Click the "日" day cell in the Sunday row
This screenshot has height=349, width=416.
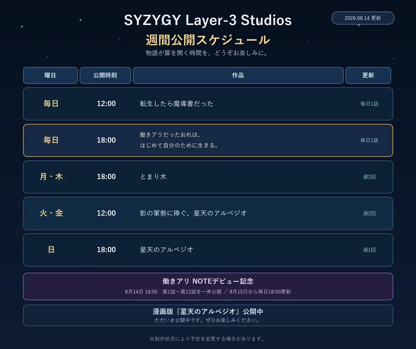coord(51,250)
